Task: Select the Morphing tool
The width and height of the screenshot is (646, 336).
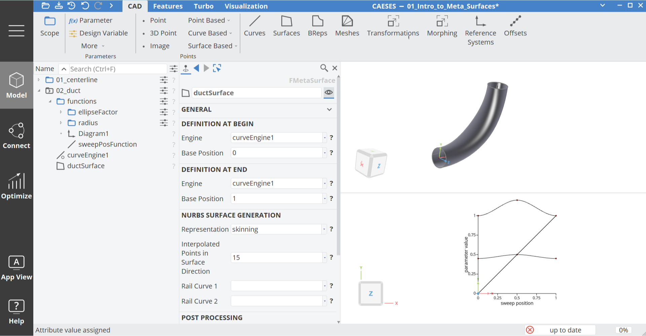Action: coord(442,26)
